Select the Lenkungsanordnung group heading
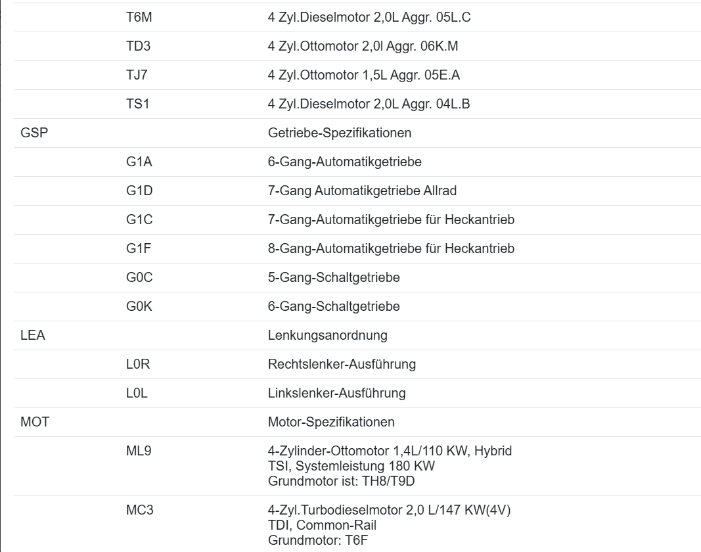The width and height of the screenshot is (701, 552). tap(327, 336)
